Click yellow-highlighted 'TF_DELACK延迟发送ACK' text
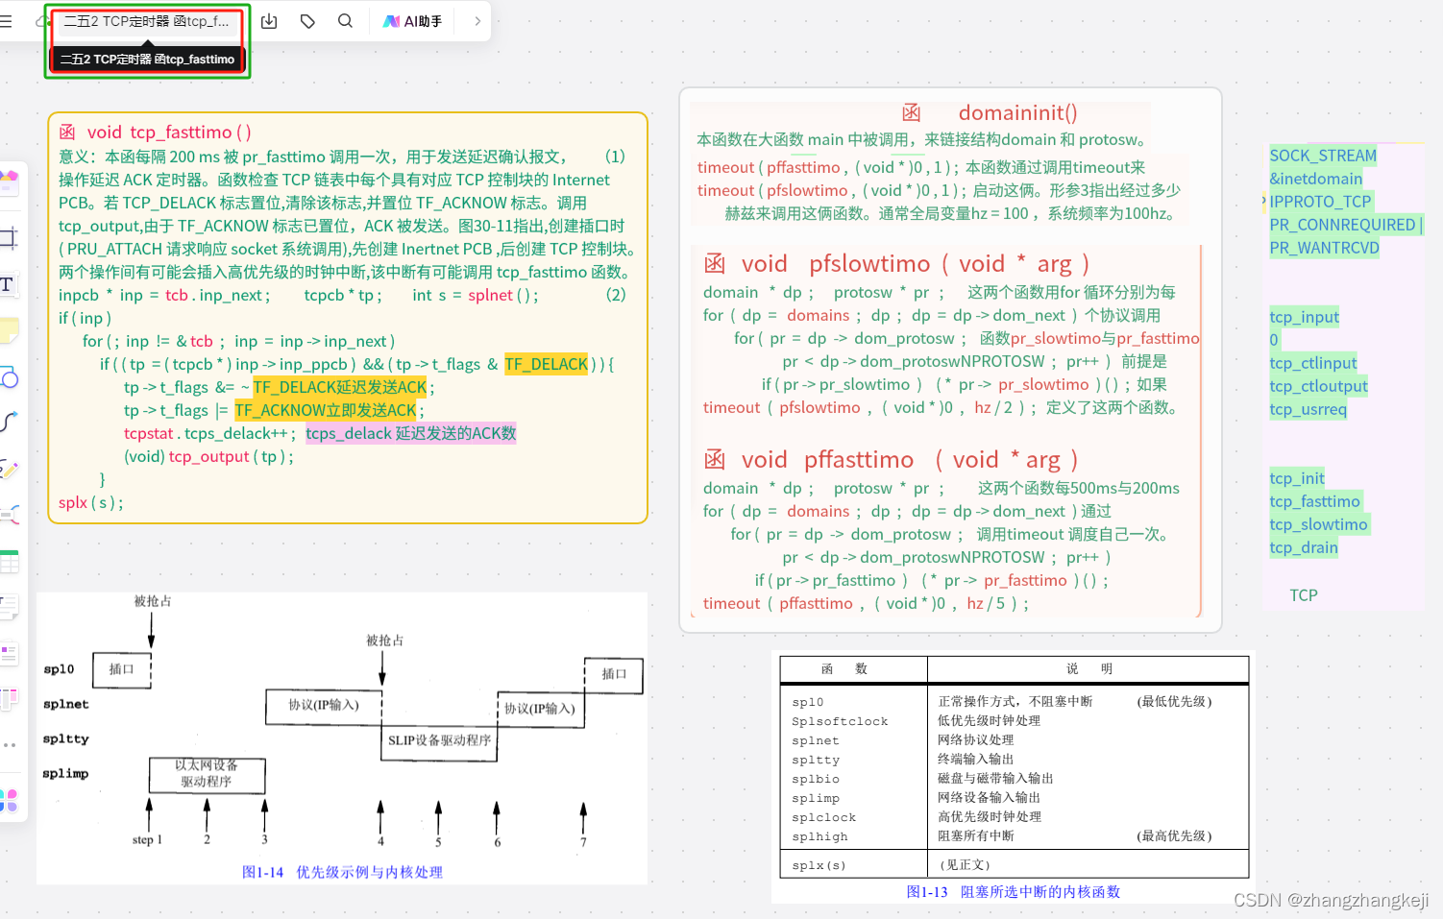The height and width of the screenshot is (919, 1443). click(340, 387)
